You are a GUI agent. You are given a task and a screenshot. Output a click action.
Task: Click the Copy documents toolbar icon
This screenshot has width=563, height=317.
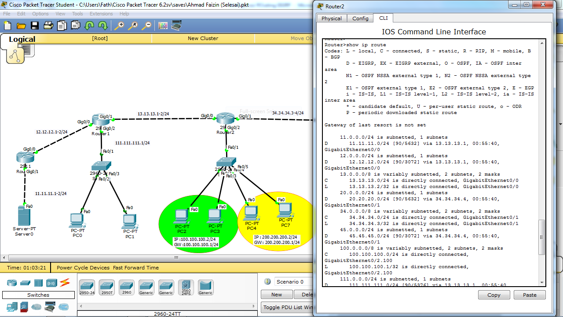tap(62, 26)
